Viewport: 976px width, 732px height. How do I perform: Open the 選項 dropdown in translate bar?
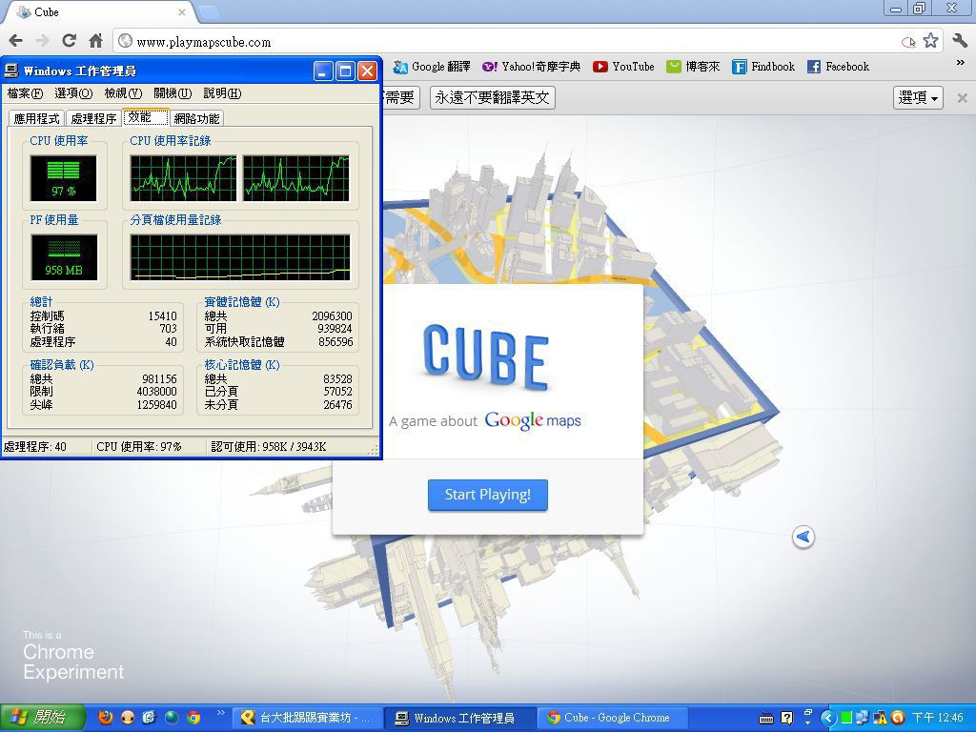pos(918,98)
